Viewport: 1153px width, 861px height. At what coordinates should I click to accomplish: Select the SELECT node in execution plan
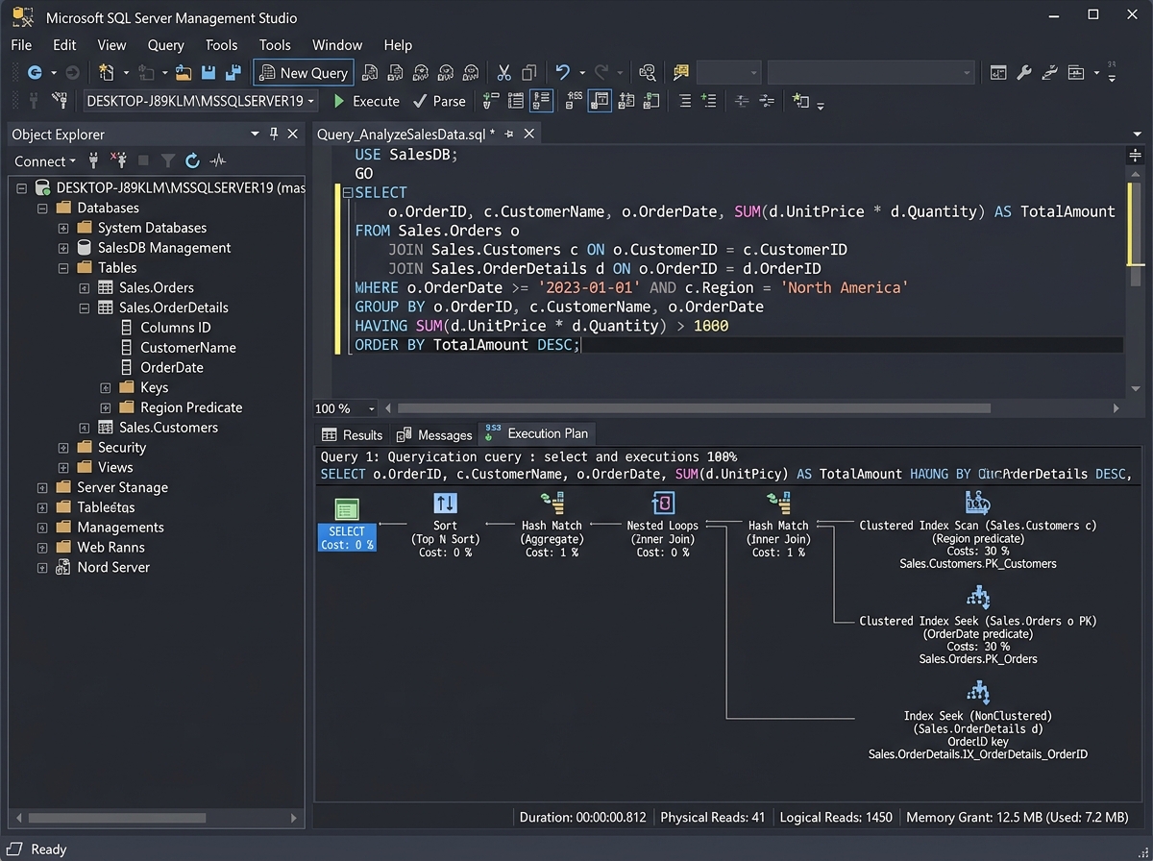347,525
